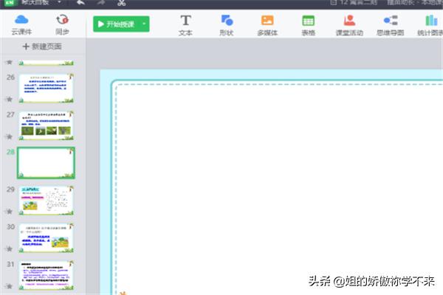The height and width of the screenshot is (295, 443).
Task: Select slide 29 thumbnail
Action: click(x=47, y=200)
